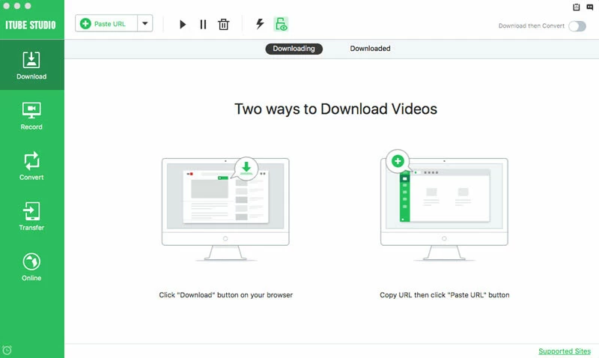Resume downloads with the play icon

coord(183,25)
